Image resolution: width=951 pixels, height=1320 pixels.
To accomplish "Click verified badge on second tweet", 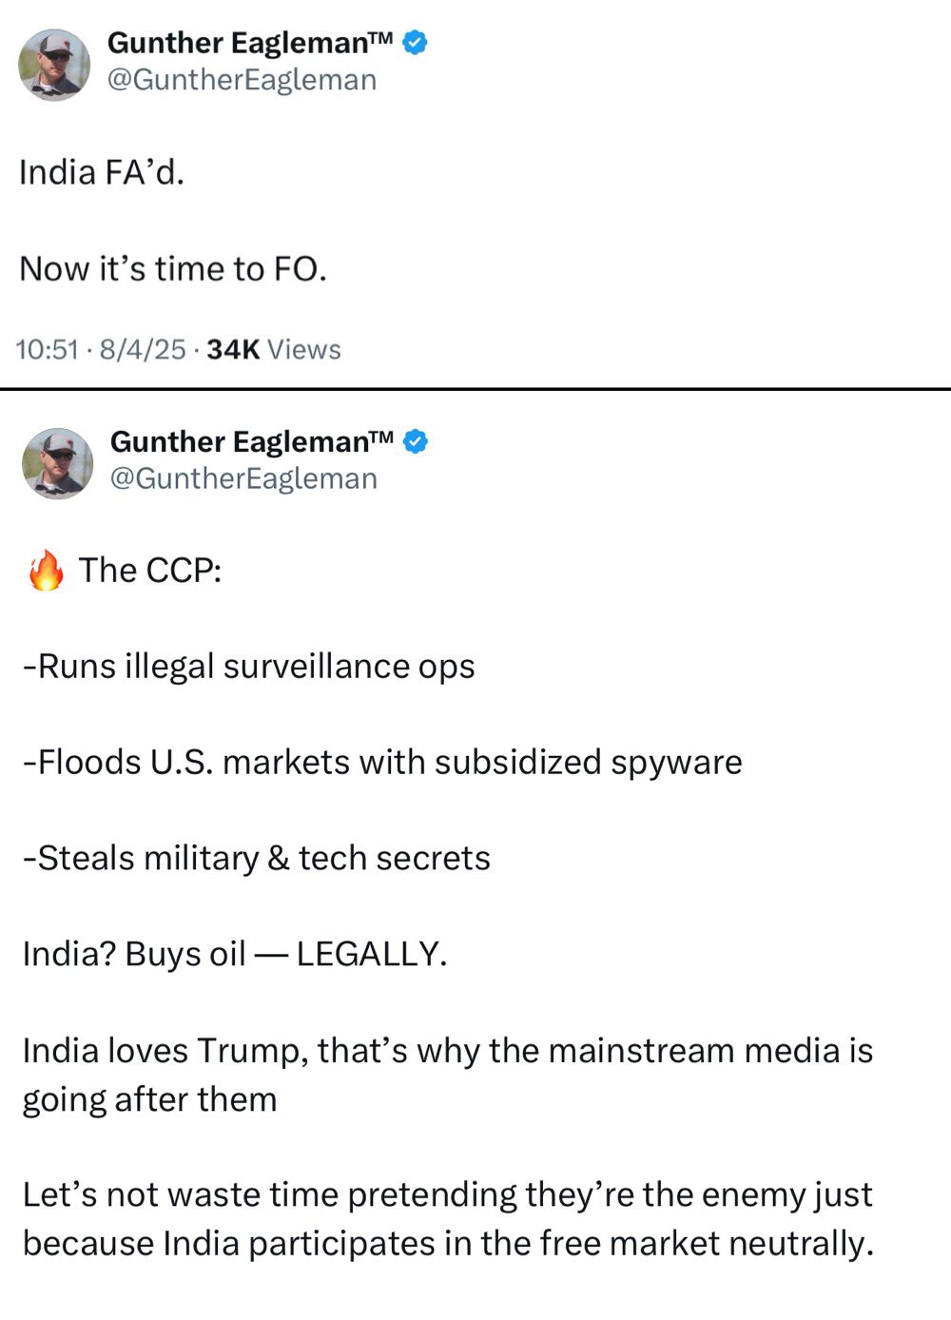I will pos(417,442).
